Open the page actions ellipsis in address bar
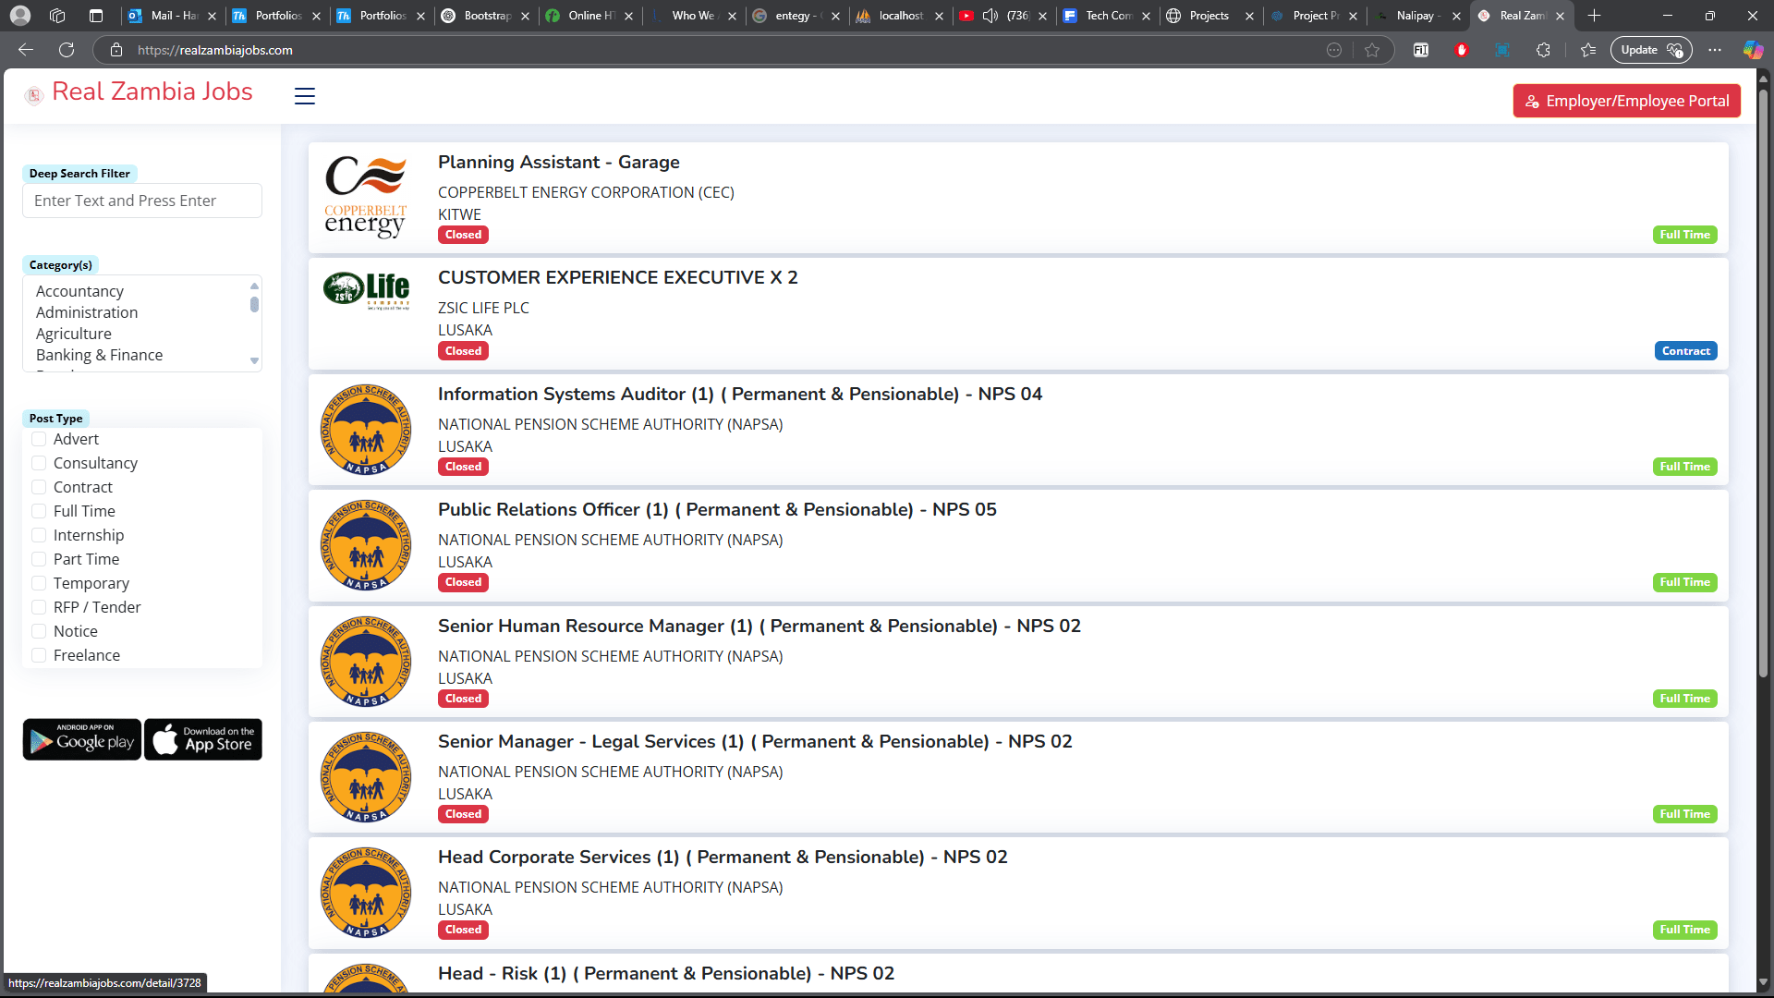Viewport: 1774px width, 998px height. (x=1334, y=50)
